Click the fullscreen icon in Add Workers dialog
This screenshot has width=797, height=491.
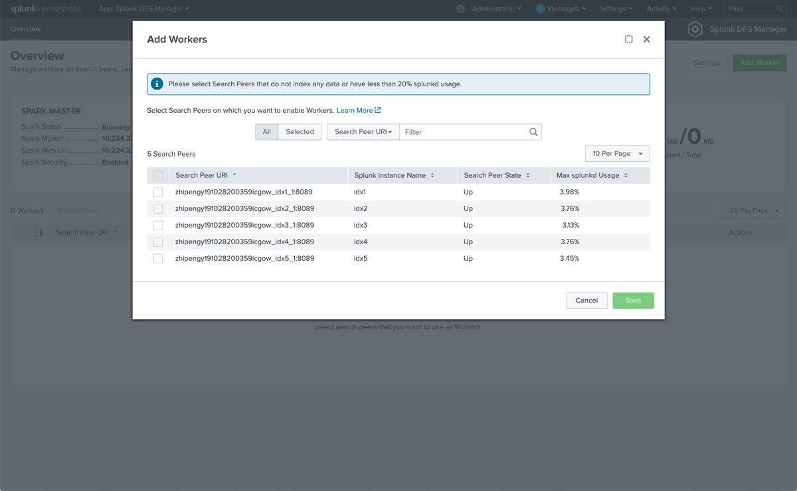pyautogui.click(x=628, y=39)
